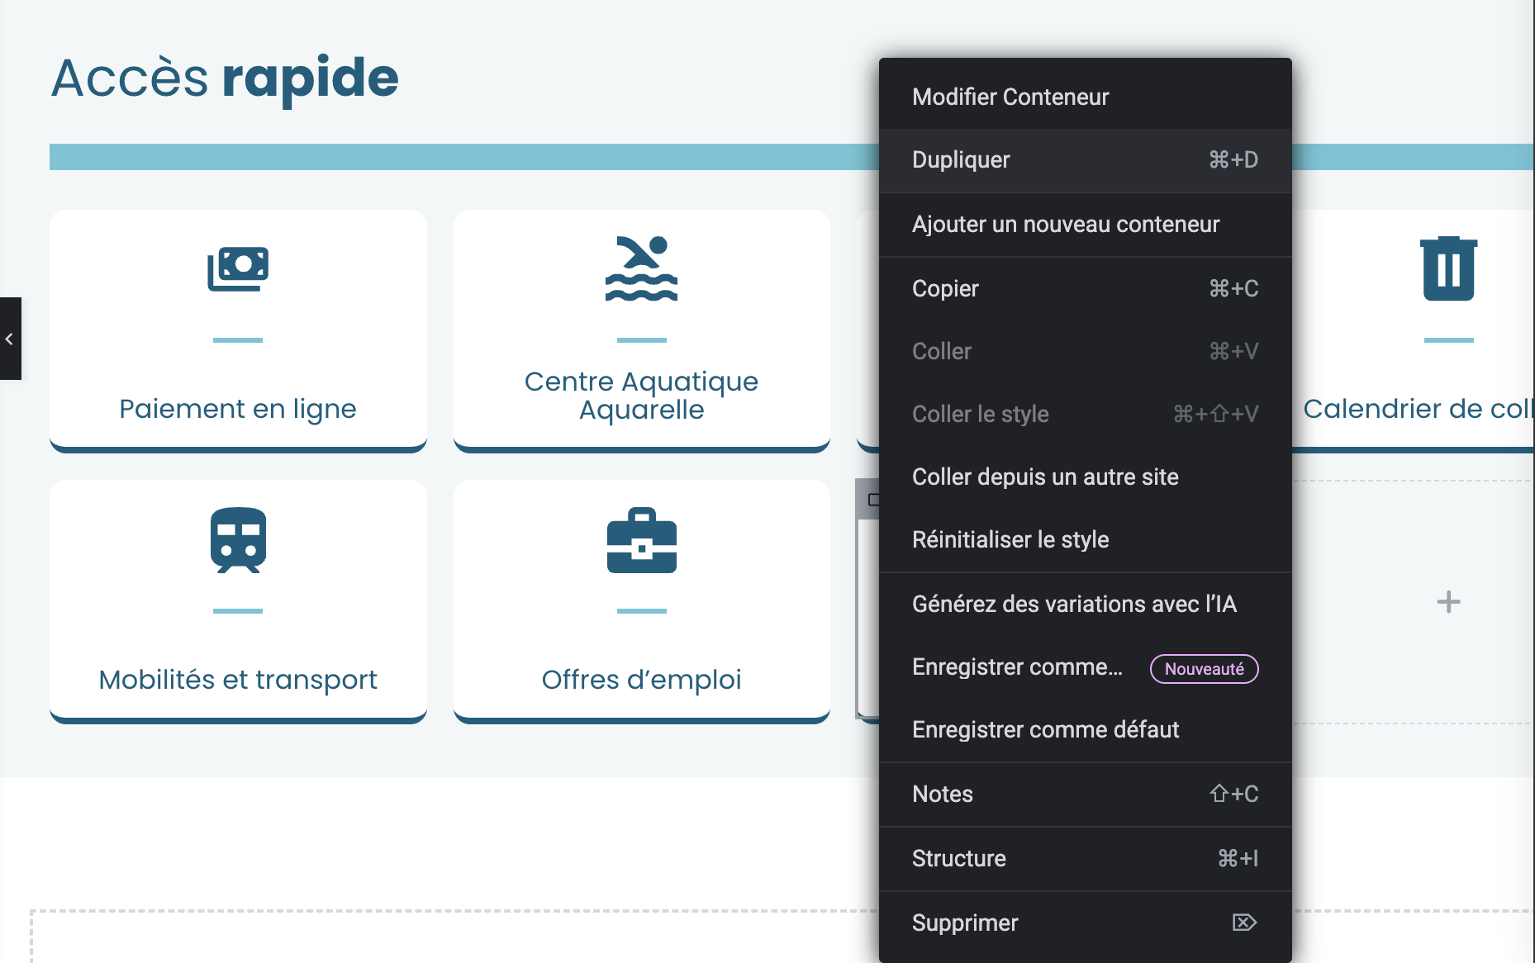Select Réinitialiser le style option

pyautogui.click(x=1010, y=539)
